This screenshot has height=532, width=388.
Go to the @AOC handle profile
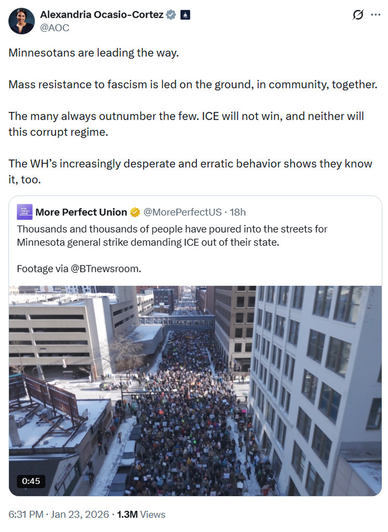(x=55, y=28)
